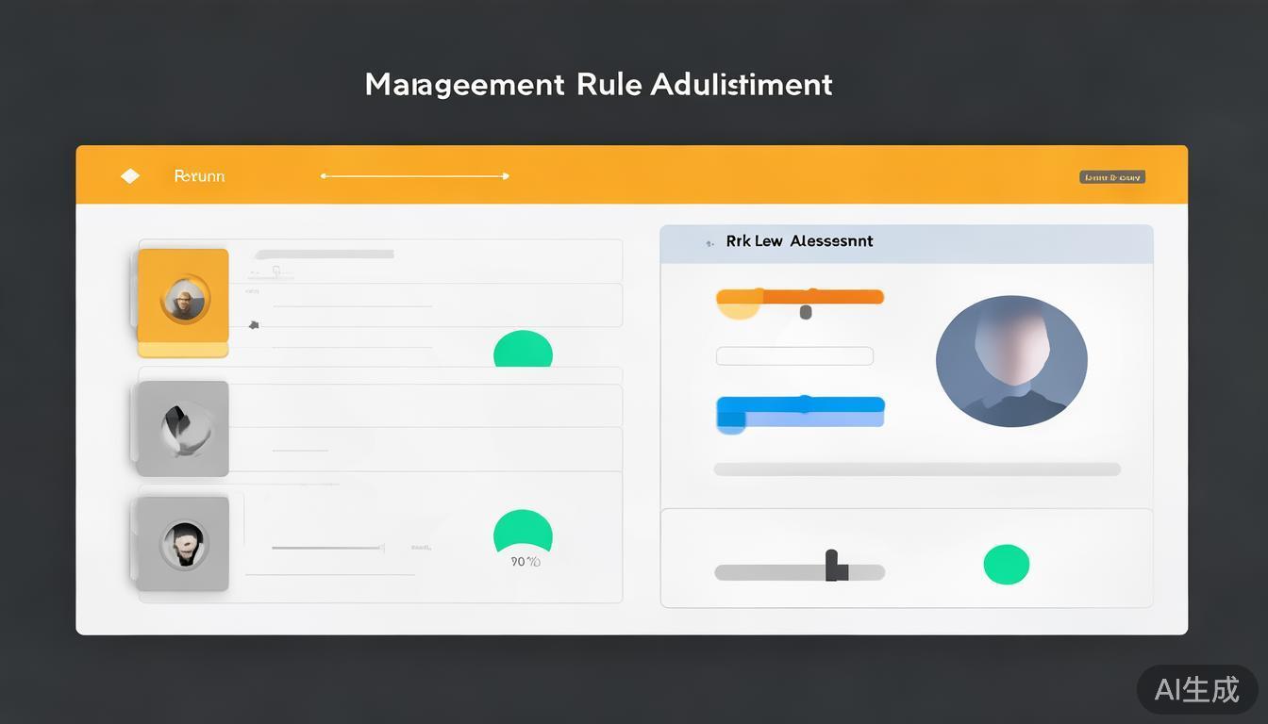Toggle the green circle in the lower right panel

(1007, 564)
